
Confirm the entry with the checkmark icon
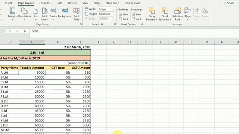pos(18,31)
